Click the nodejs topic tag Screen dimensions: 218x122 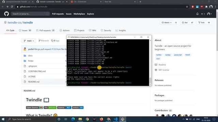pyautogui.click(x=168, y=55)
